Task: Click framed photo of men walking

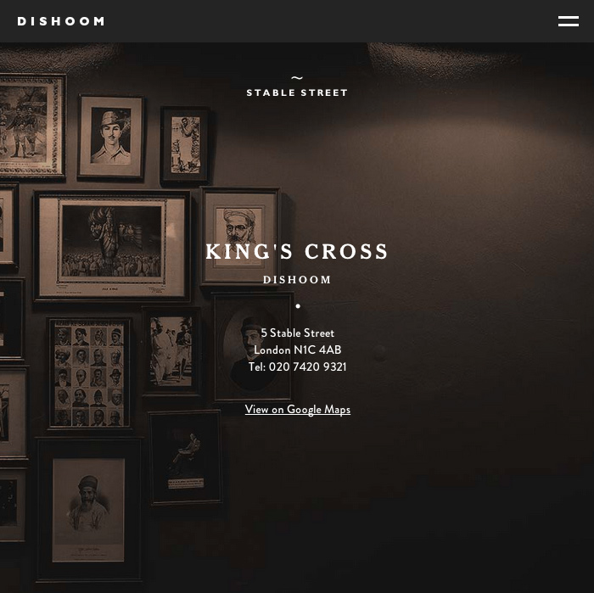Action: (x=171, y=351)
